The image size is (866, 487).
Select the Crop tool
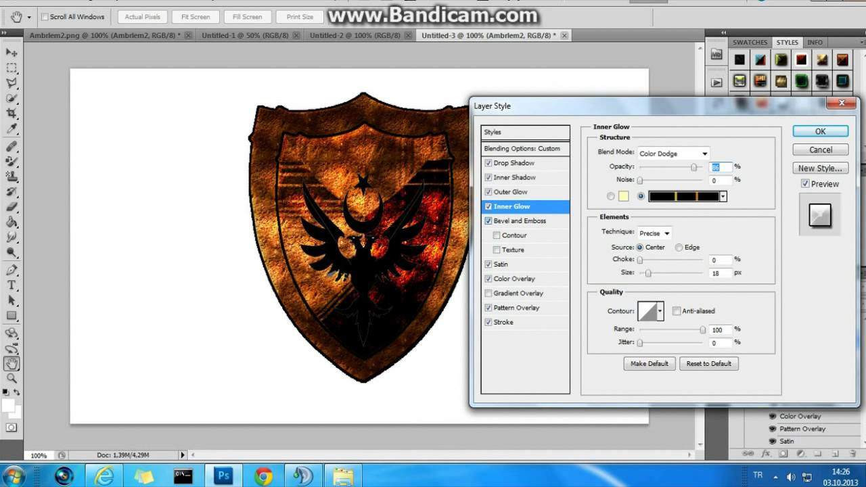(x=12, y=114)
